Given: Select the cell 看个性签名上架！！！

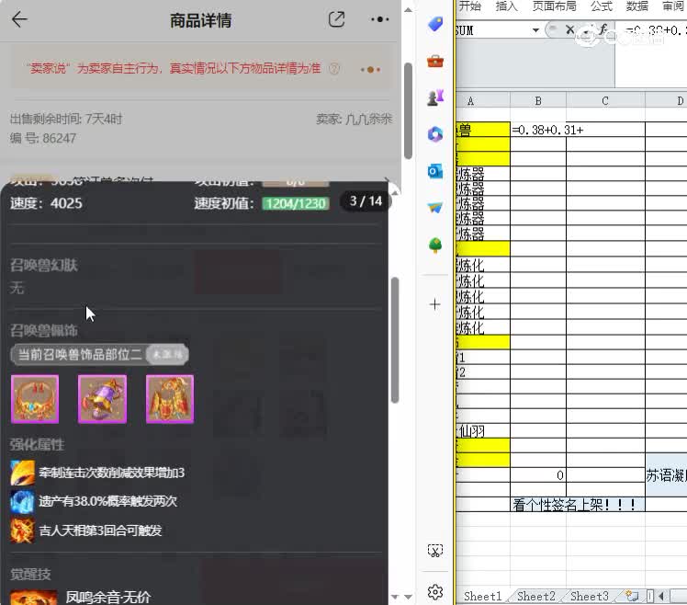Looking at the screenshot, I should click(578, 505).
